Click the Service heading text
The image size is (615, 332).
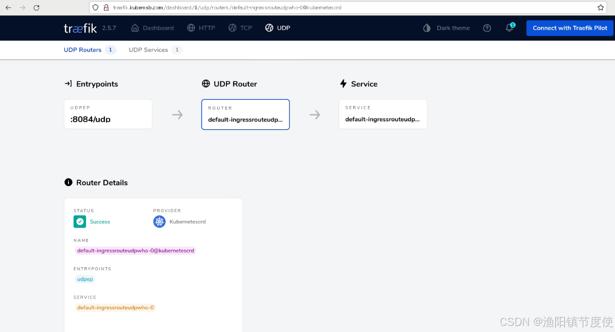(364, 84)
